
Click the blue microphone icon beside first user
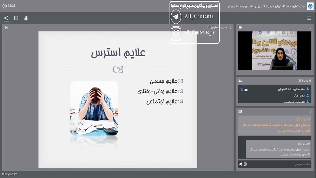(242, 90)
